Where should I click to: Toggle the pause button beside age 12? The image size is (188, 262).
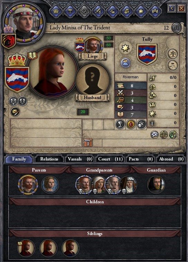pyautogui.click(x=177, y=27)
